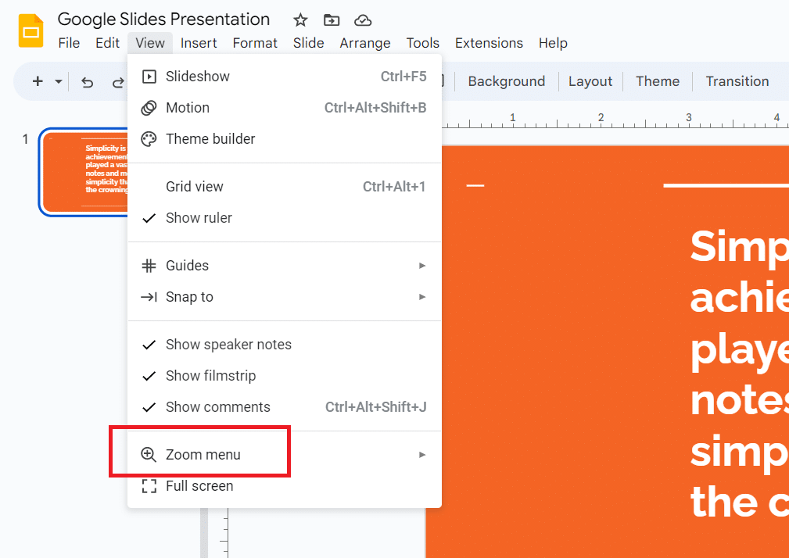Hide comments via Show comments
Image resolution: width=789 pixels, height=558 pixels.
[217, 406]
